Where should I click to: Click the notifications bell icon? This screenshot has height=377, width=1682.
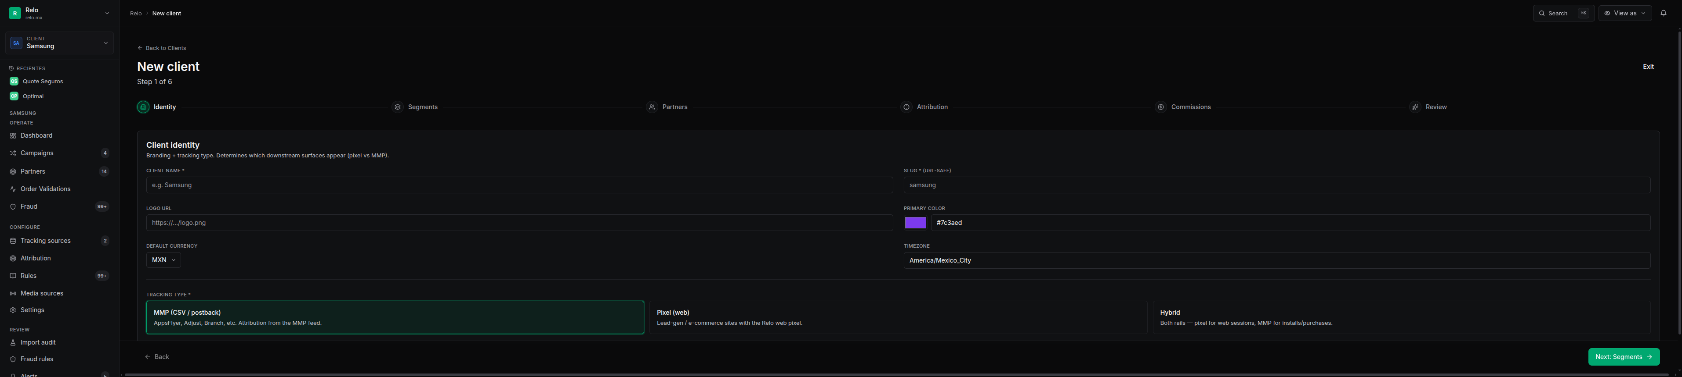(1663, 13)
